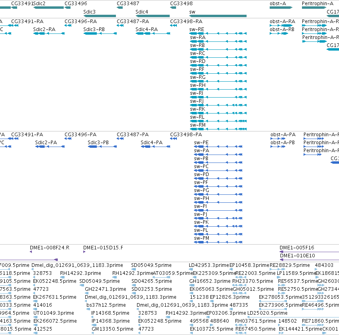Open the sw-RH transcript label
Viewport: 339px width, 335px height.
(198, 85)
